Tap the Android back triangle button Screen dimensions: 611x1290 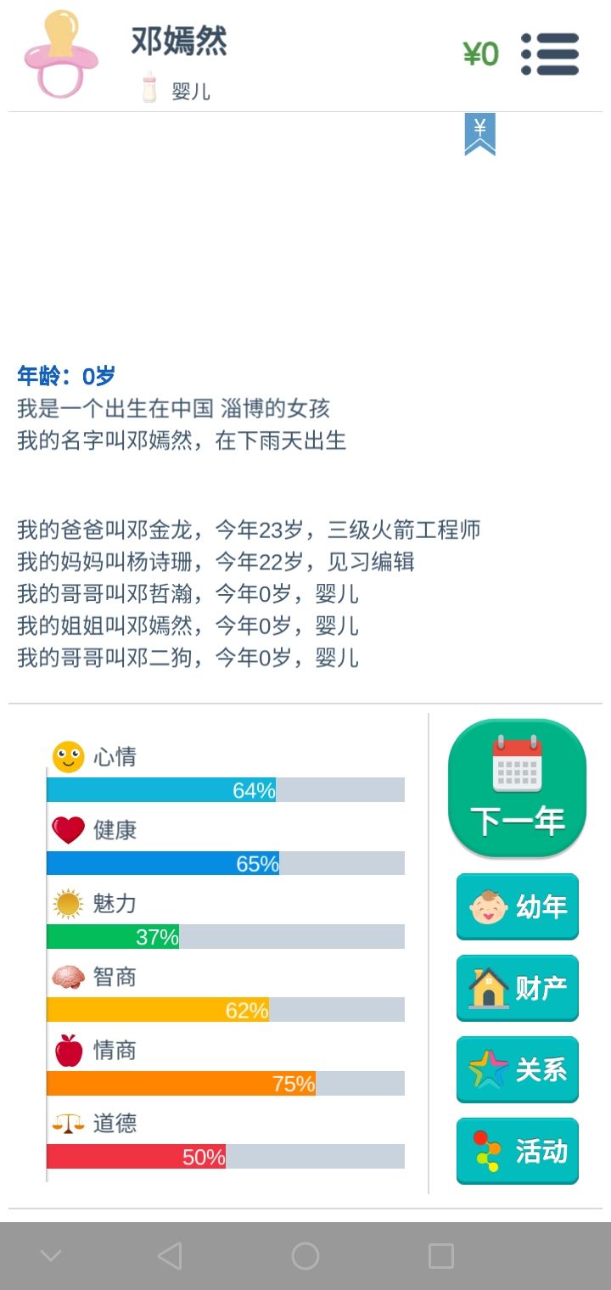click(x=170, y=1256)
